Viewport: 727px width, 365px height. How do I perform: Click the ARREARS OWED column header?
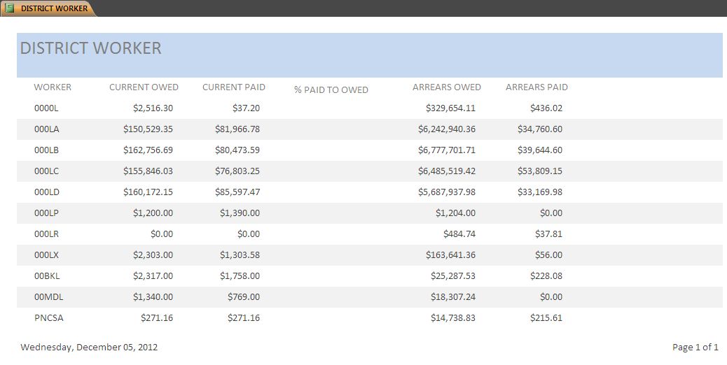447,87
